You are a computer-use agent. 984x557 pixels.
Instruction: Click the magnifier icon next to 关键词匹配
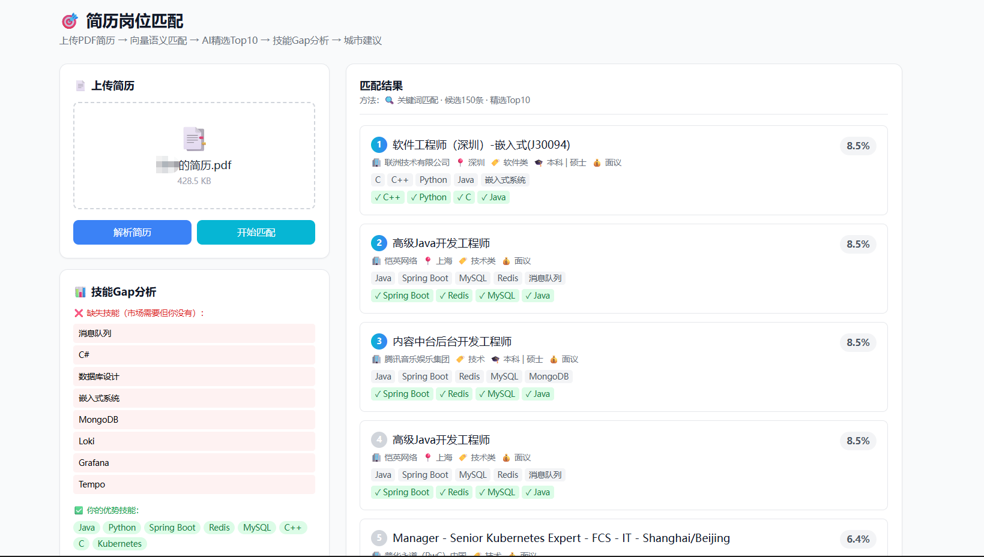389,100
